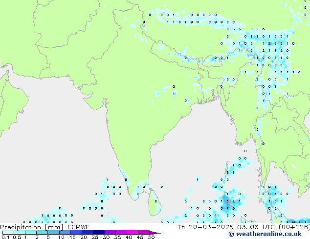Screen dimensions: 310x239
Task: Pick the 35–40 mm legend color swatch
Action: [x=121, y=233]
